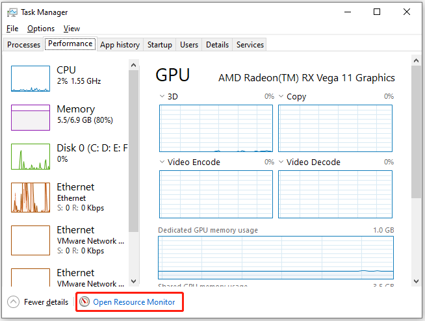This screenshot has height=321, width=425.
Task: Switch to the Details tab
Action: coord(217,44)
